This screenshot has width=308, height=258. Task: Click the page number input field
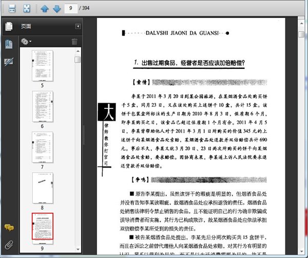[x=71, y=8]
